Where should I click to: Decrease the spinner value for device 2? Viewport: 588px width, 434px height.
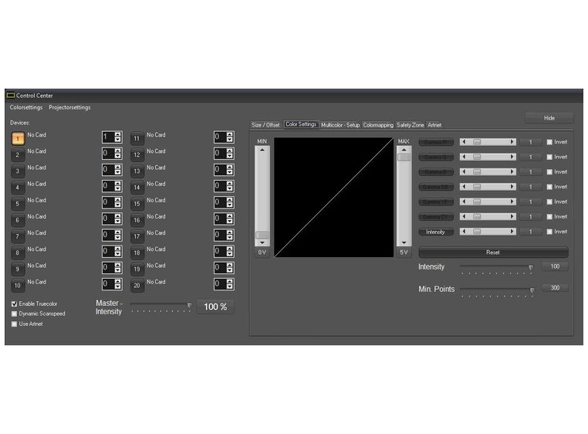coord(118,156)
